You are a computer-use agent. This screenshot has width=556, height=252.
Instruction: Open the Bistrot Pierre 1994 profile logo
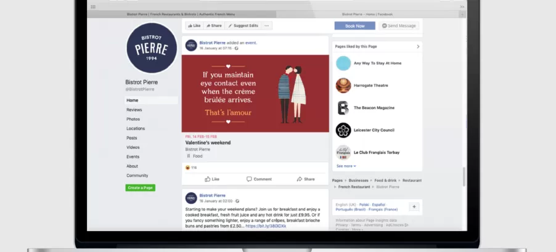[152, 48]
